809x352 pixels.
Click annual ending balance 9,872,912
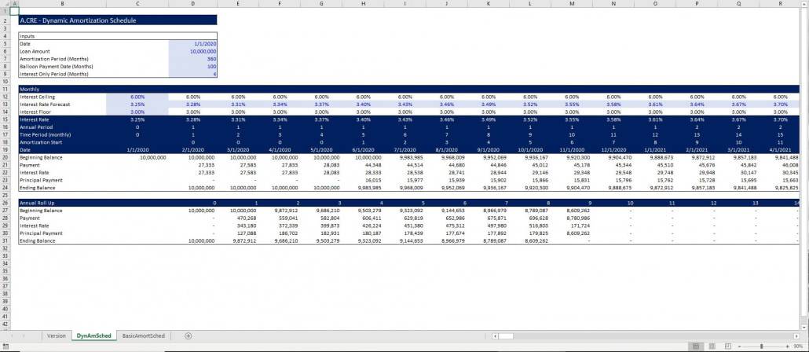point(238,241)
